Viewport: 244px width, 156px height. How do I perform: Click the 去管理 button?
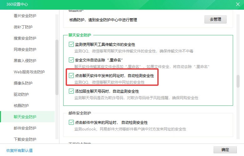click(215, 19)
